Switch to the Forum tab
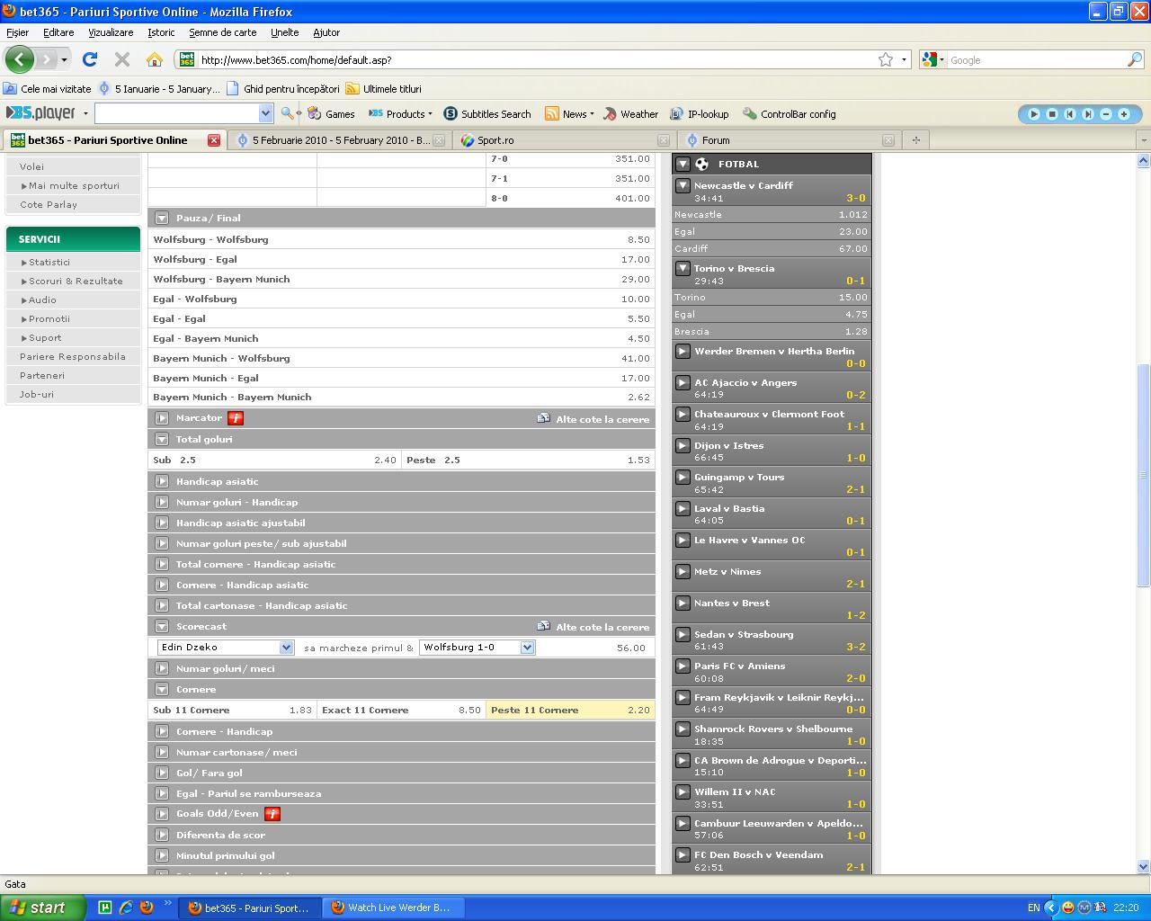This screenshot has width=1151, height=921. 788,140
